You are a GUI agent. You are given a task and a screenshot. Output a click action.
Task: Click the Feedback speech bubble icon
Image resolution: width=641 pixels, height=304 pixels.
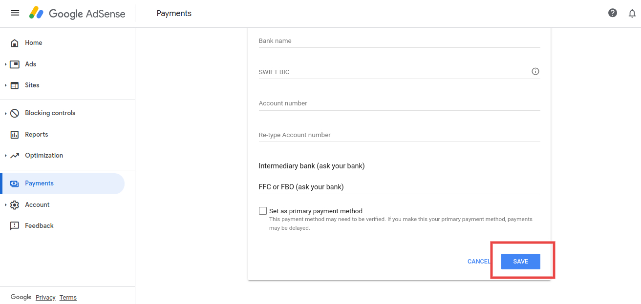click(x=15, y=226)
